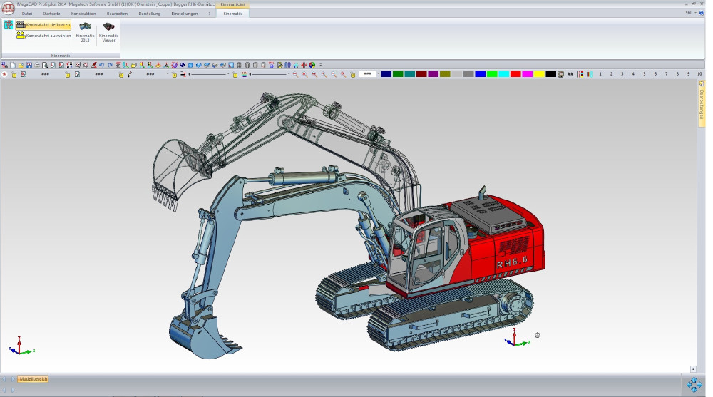This screenshot has width=713, height=397.
Task: Click the line width icon beside the first slider
Action: [183, 74]
